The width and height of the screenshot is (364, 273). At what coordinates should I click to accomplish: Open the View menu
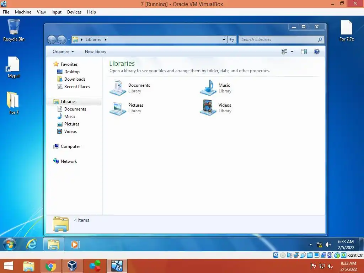(41, 12)
